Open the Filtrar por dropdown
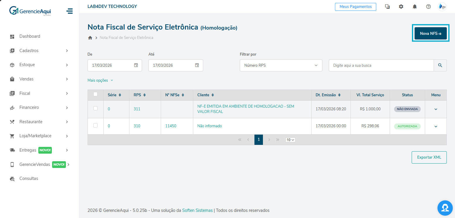The width and height of the screenshot is (455, 218). click(281, 65)
